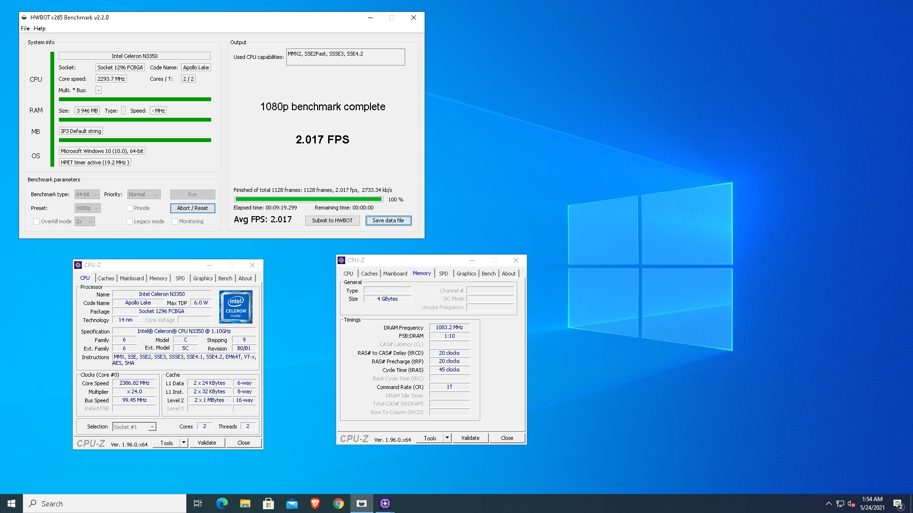Enable Overkill mode checkbox
Image resolution: width=913 pixels, height=513 pixels.
[x=36, y=221]
